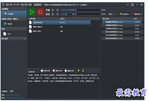Click the 文稿标题 column header

32,19
